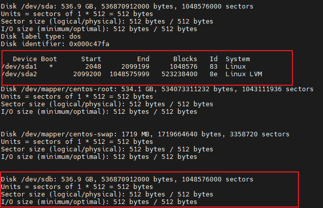Click the '/dev/mapper/centos-swap:' disk name
Screen dimensions: 323x208
point(69,134)
